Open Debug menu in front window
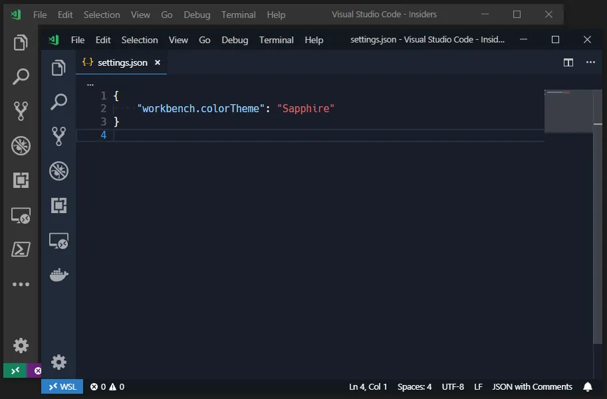This screenshot has width=607, height=399. pyautogui.click(x=235, y=40)
